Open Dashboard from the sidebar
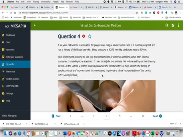The image size is (183, 137). click(x=11, y=35)
